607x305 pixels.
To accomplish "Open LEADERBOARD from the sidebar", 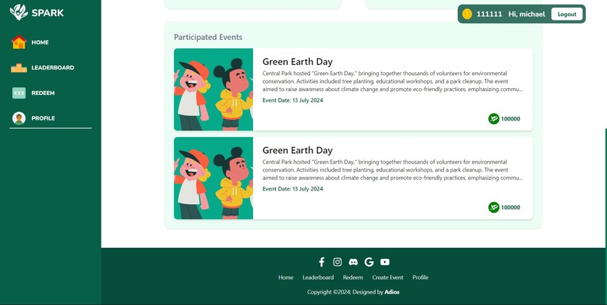I will [x=53, y=68].
